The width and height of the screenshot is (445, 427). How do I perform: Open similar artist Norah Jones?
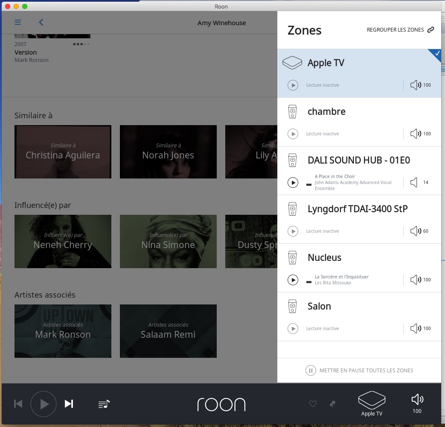click(168, 152)
